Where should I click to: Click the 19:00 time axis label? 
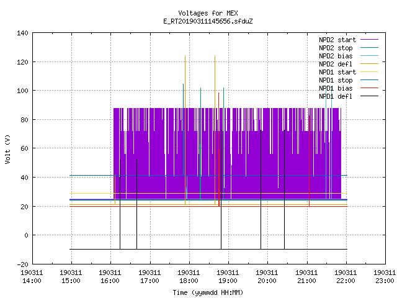228,281
